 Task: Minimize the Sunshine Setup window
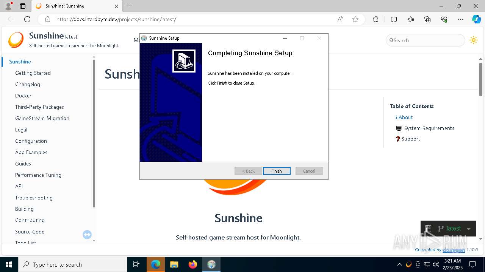pos(285,38)
